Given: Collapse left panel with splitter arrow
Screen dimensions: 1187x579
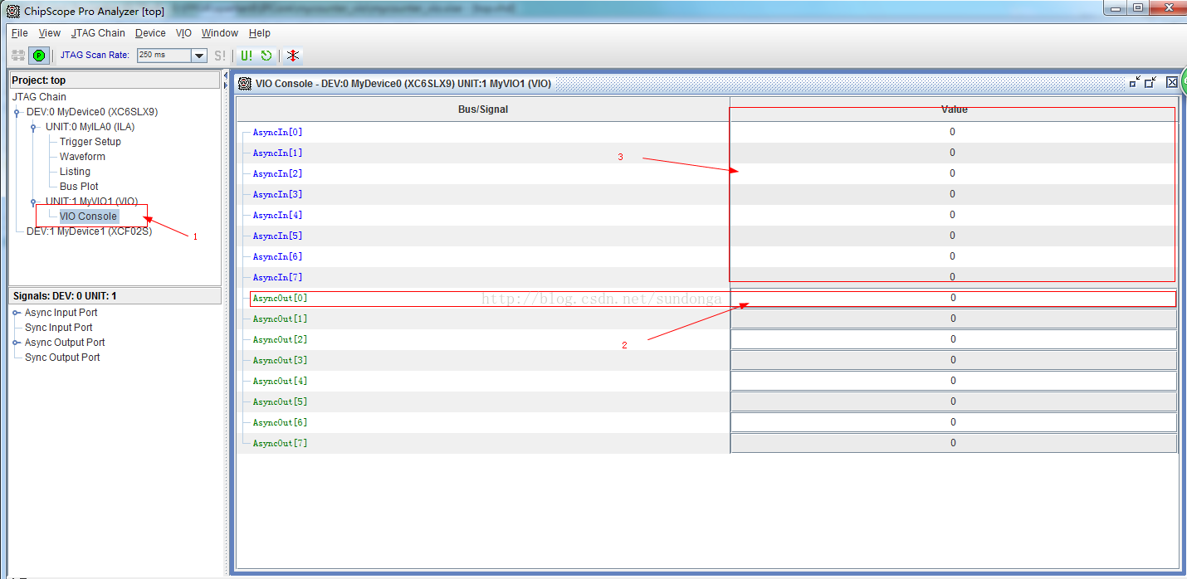Looking at the screenshot, I should 226,76.
